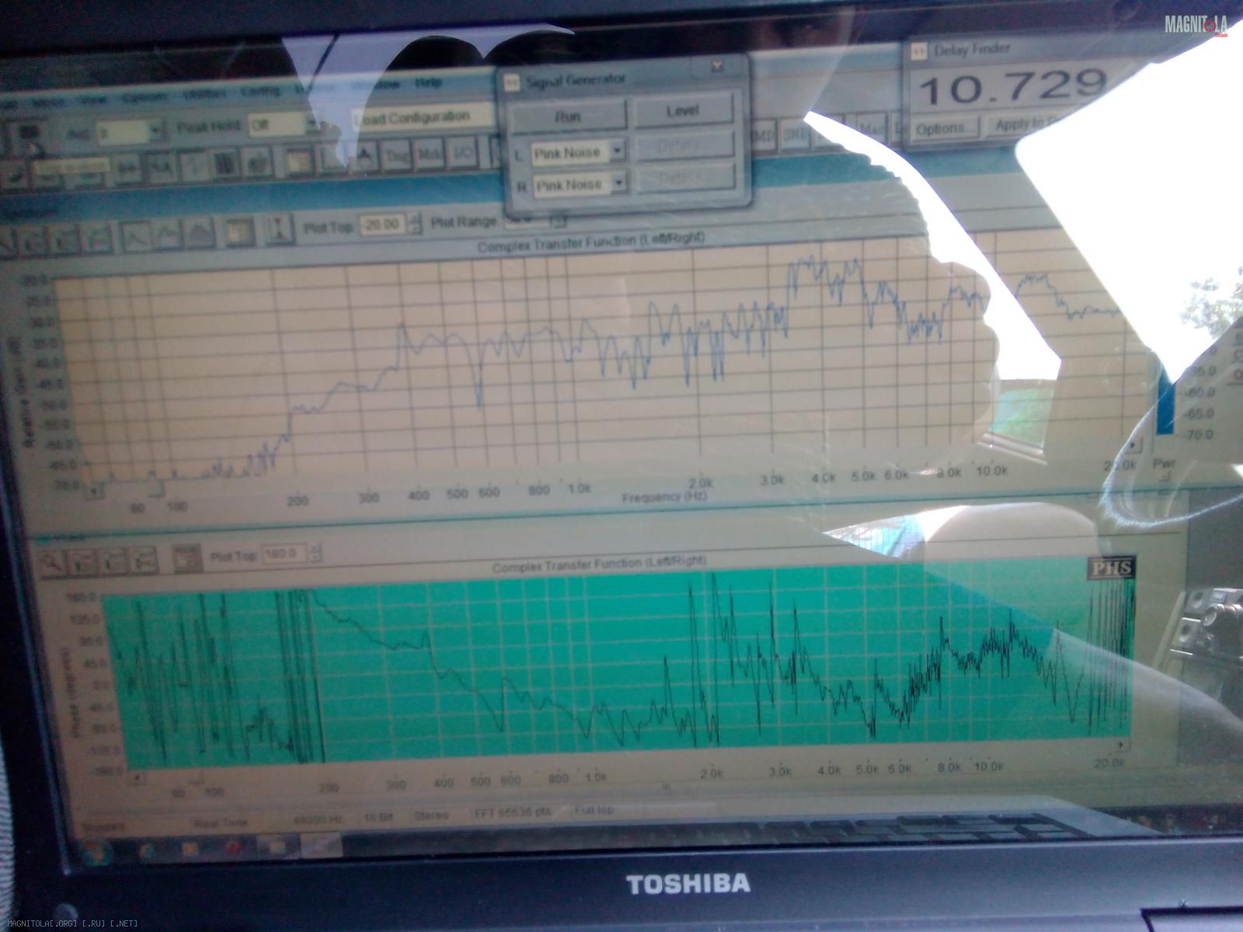Click the Trig toolbar button
The image size is (1243, 932).
(x=396, y=155)
